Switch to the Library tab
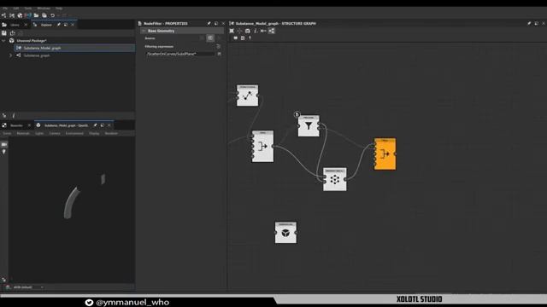 pyautogui.click(x=15, y=25)
